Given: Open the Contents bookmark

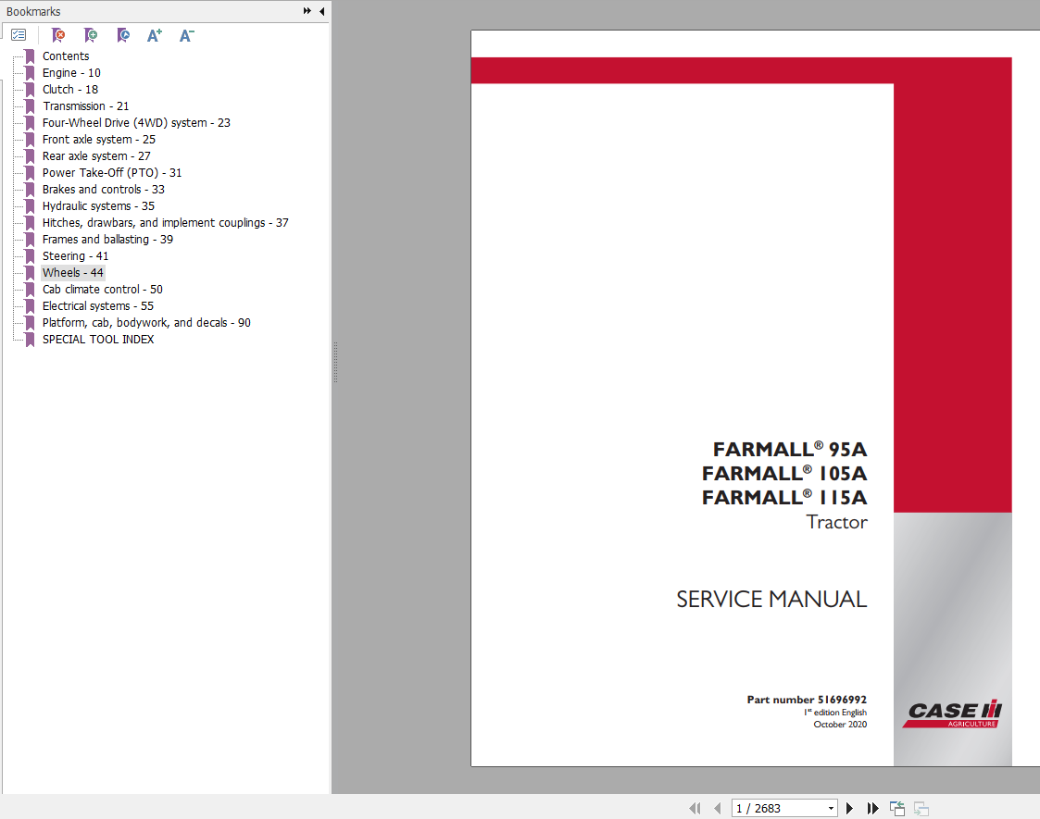Looking at the screenshot, I should pos(66,56).
